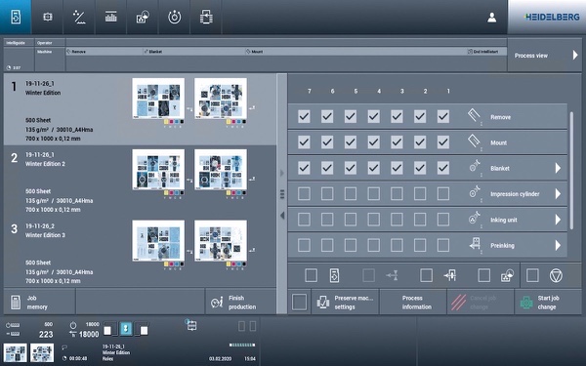This screenshot has height=366, width=586.
Task: Click the divider grip handle
Action: click(282, 194)
